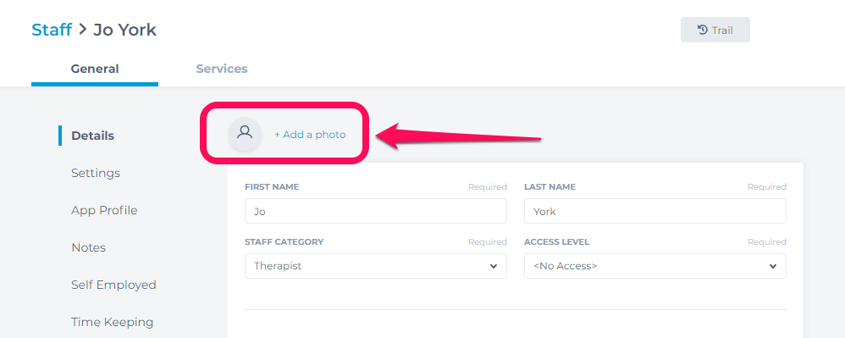Screen dimensions: 845x338
Task: Open the Time Keeping section
Action: [112, 322]
